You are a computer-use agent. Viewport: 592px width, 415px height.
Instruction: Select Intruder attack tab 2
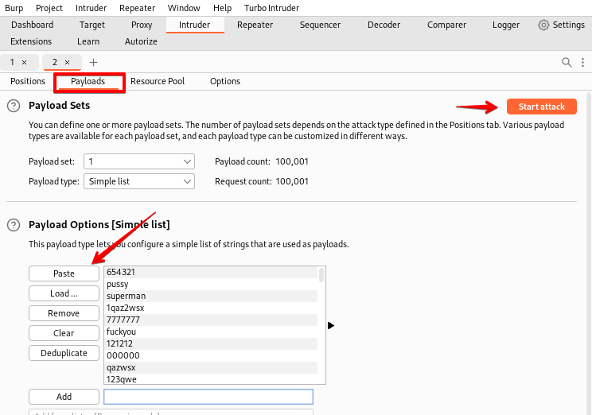(x=55, y=62)
